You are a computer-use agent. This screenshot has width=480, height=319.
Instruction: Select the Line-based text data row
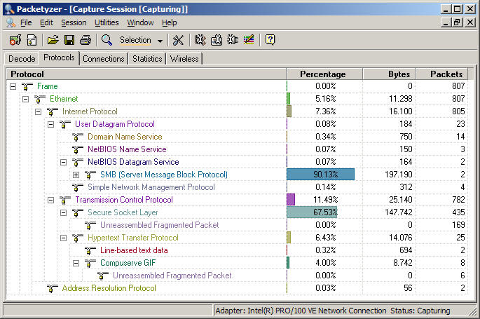238,250
